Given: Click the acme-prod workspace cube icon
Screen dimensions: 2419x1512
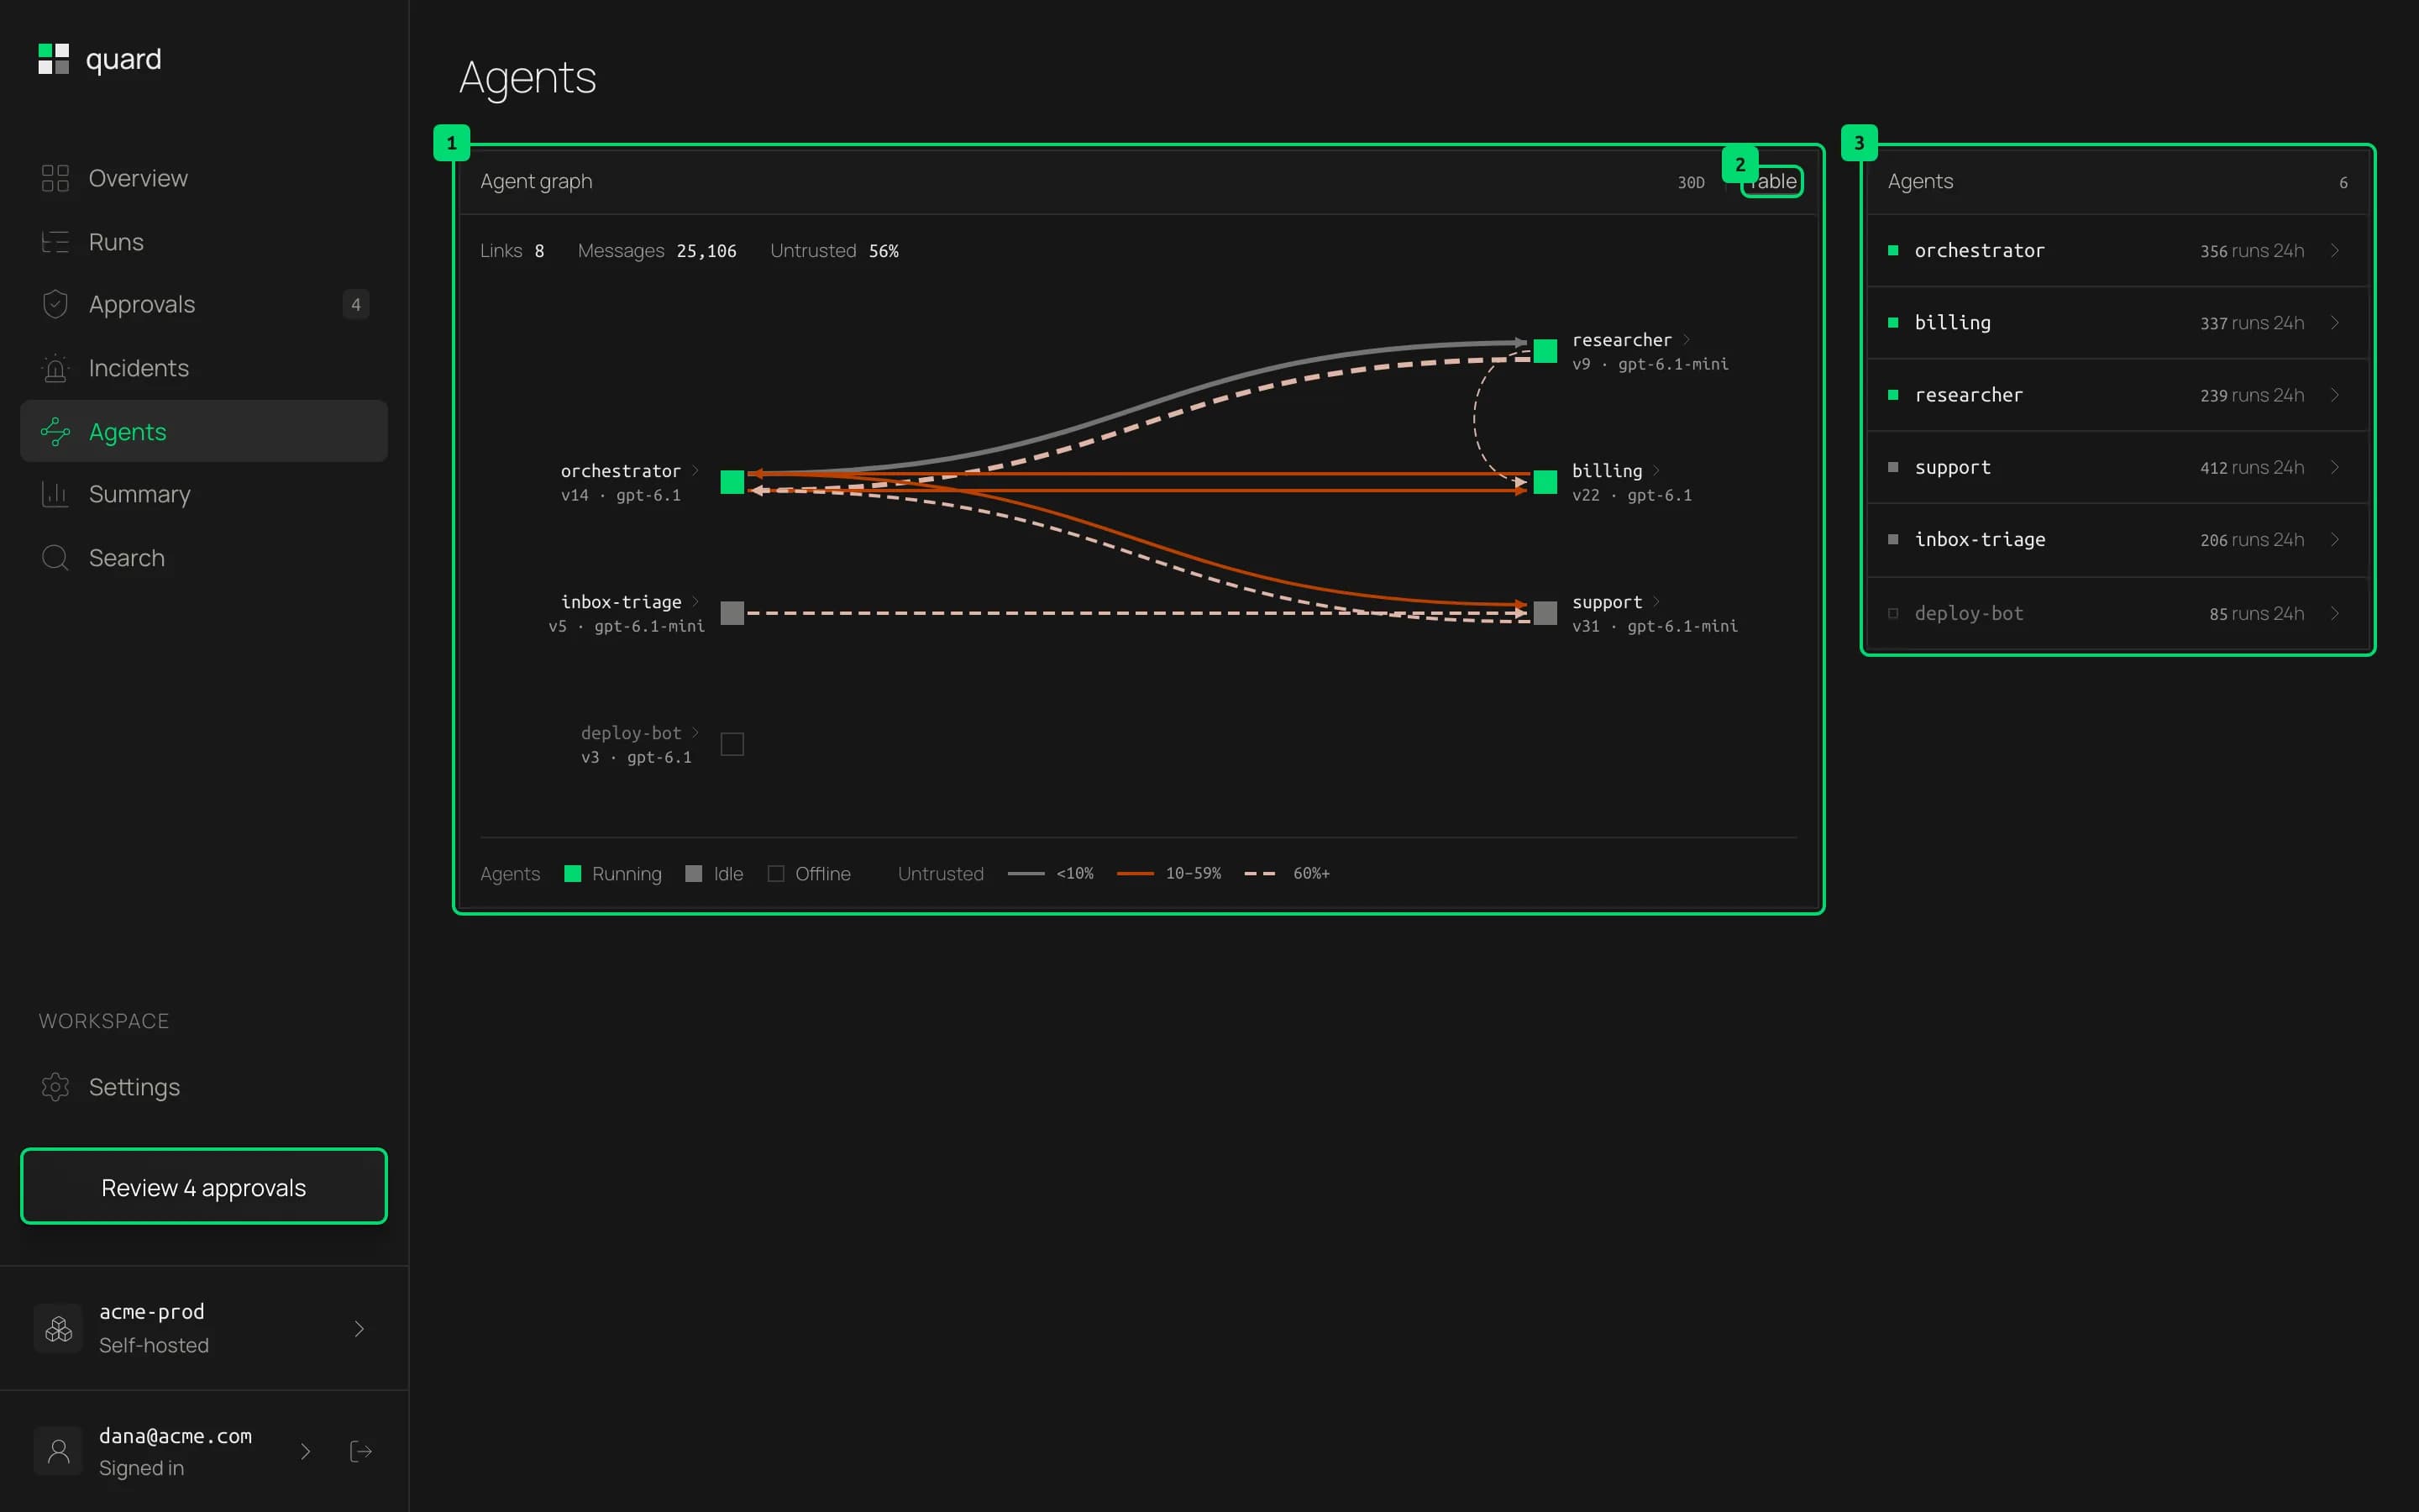Looking at the screenshot, I should pyautogui.click(x=59, y=1328).
